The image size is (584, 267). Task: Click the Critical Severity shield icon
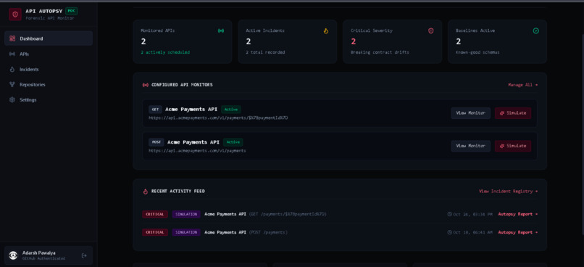point(431,31)
